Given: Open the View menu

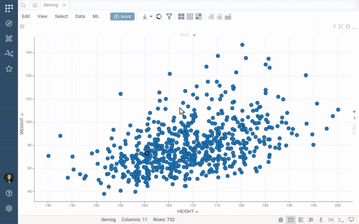Looking at the screenshot, I should [x=42, y=17].
